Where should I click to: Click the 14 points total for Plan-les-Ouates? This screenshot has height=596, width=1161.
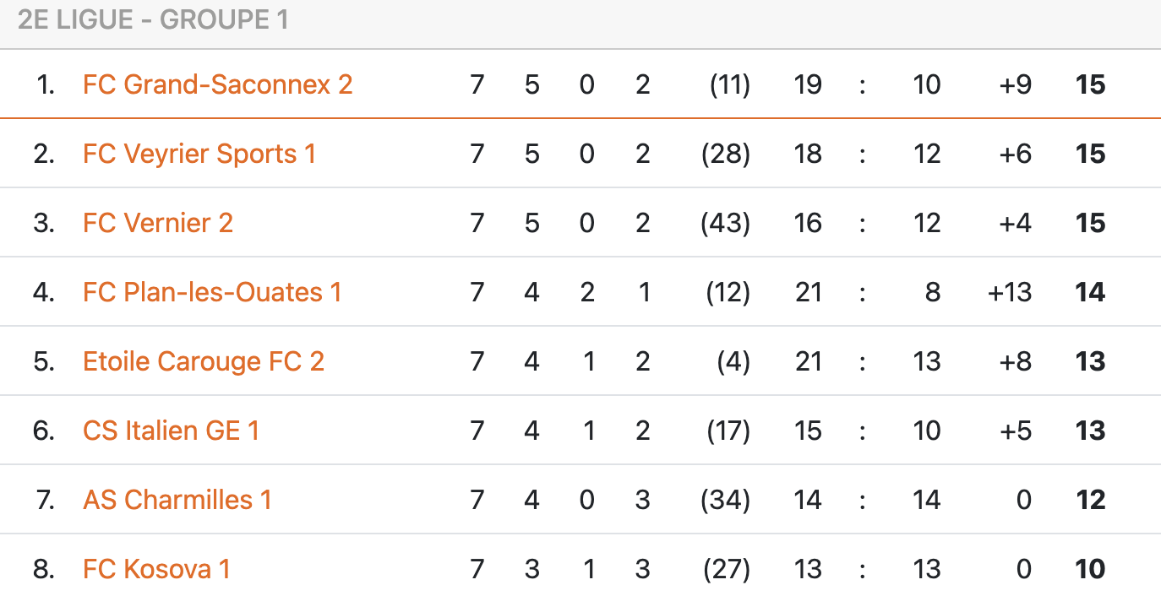[1090, 292]
